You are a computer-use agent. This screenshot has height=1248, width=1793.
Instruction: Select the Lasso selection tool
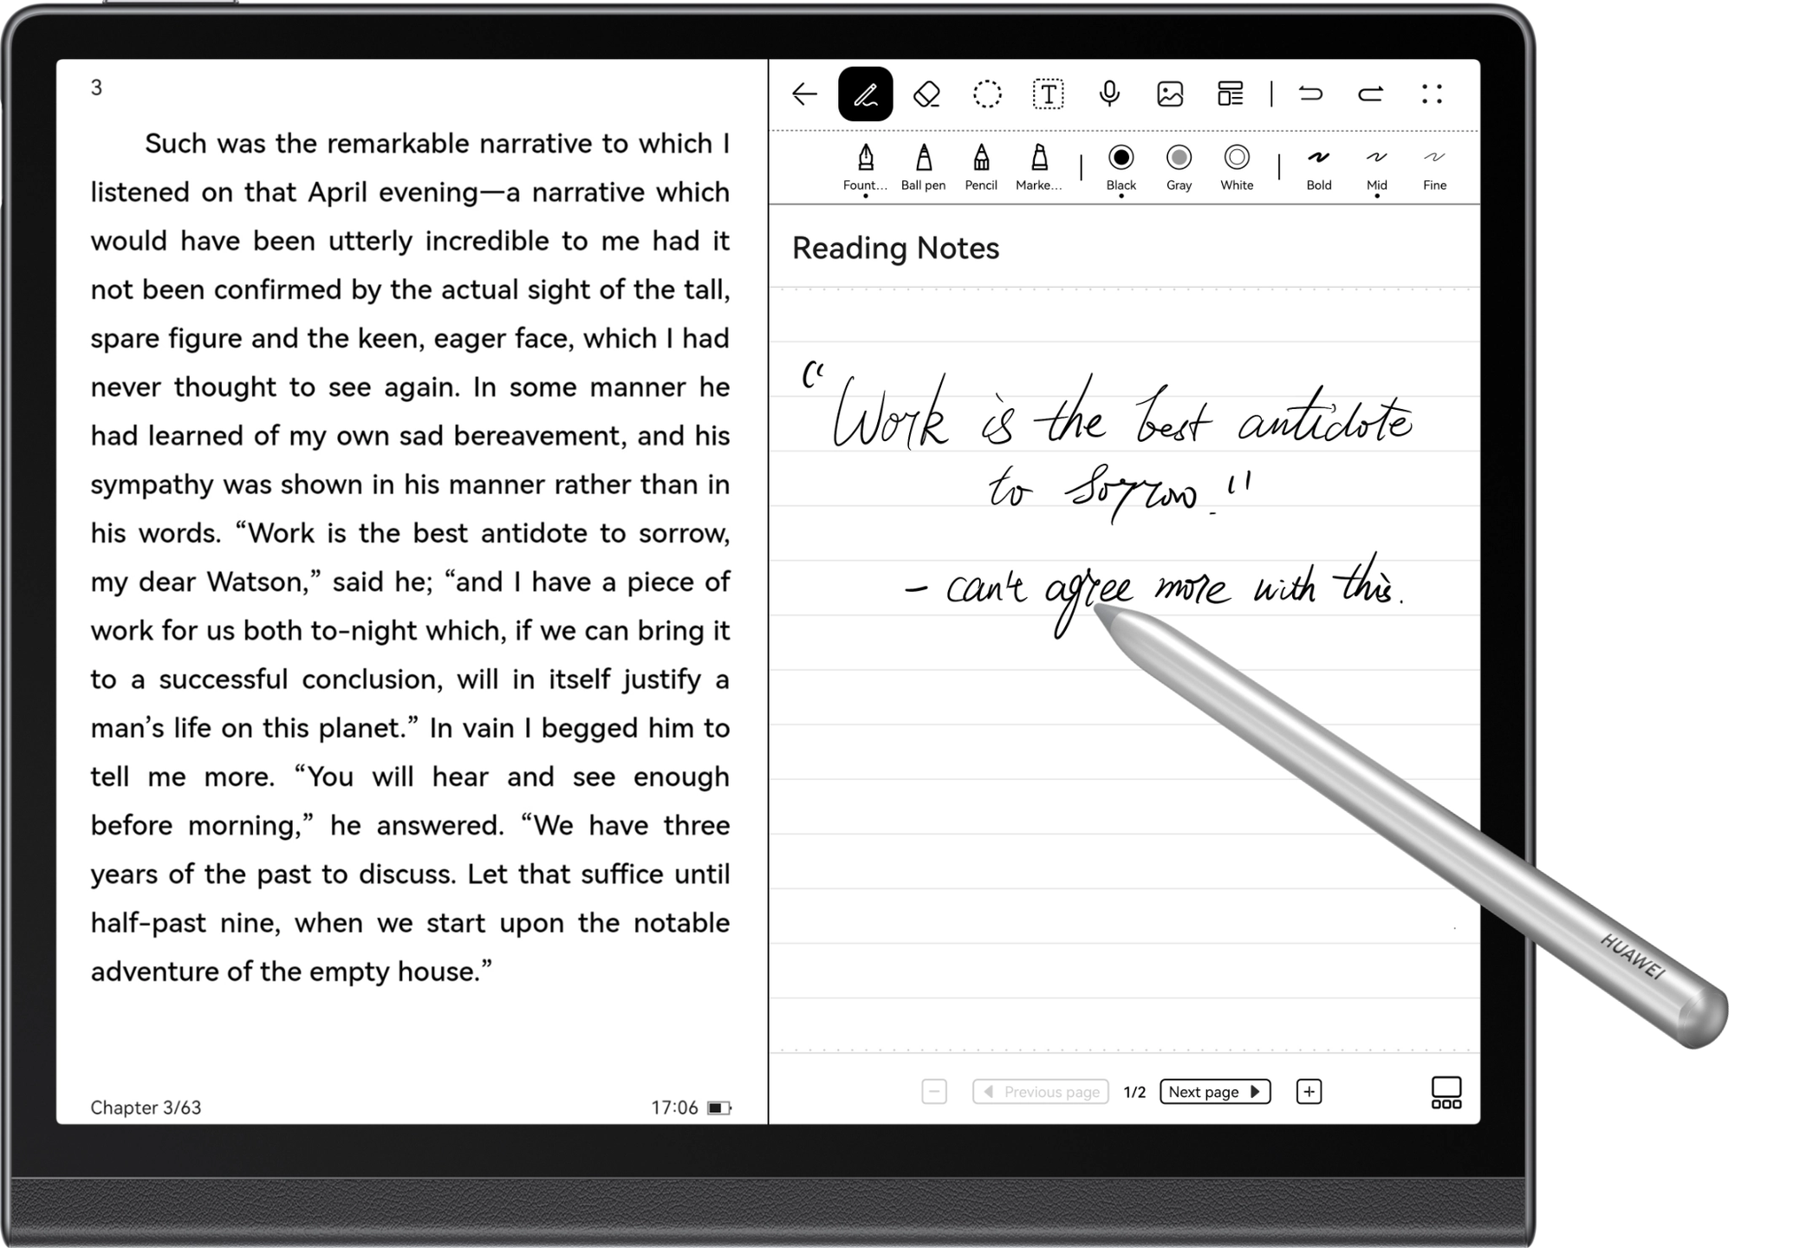point(987,94)
